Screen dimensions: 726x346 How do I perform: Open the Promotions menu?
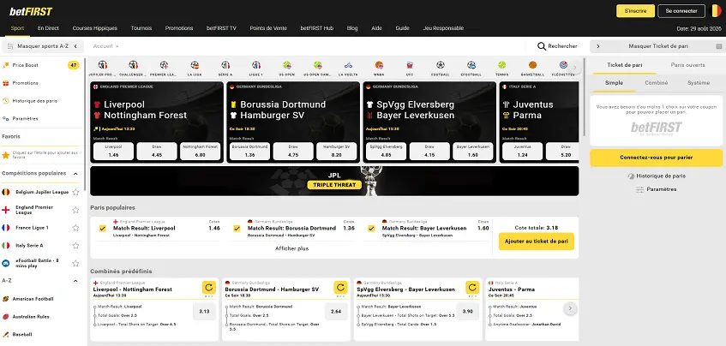tap(179, 27)
